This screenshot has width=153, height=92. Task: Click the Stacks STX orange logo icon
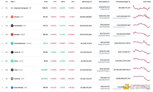point(12,17)
